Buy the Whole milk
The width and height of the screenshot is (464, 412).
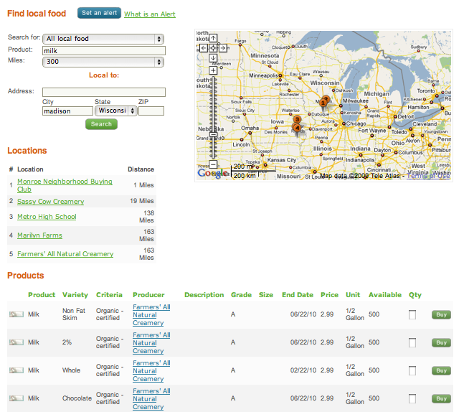pos(441,370)
